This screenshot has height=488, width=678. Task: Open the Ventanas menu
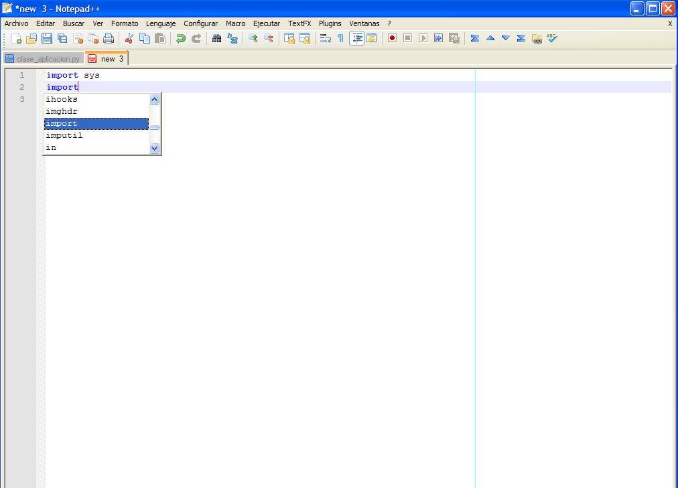coord(364,23)
